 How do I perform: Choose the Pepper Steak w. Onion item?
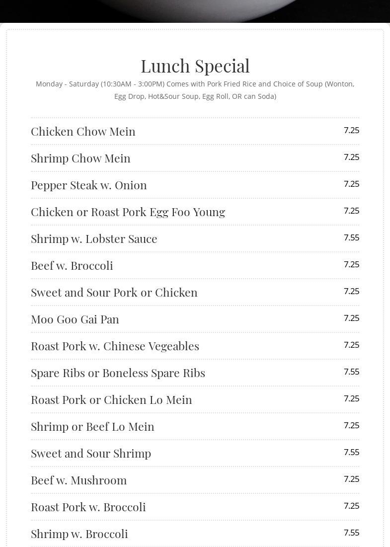click(x=89, y=185)
